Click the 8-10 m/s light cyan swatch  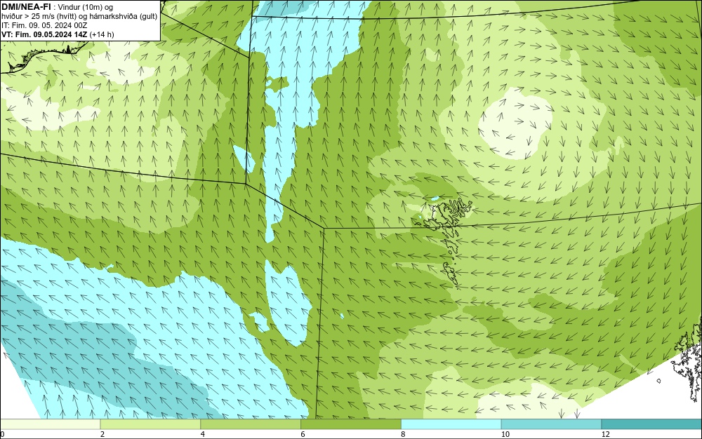pyautogui.click(x=451, y=424)
